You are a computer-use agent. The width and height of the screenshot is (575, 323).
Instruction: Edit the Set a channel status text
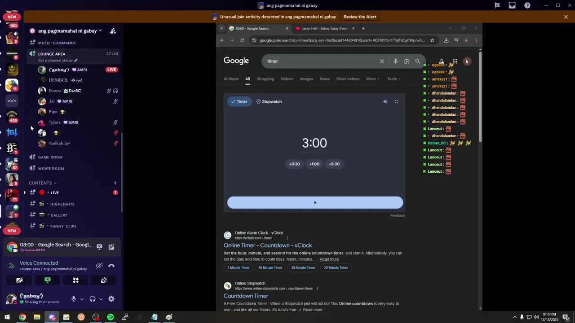pos(57,61)
